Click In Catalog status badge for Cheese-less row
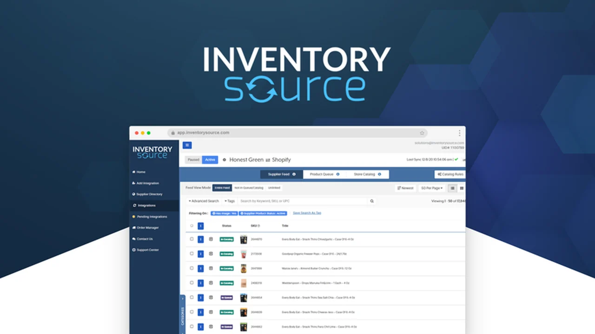Screen dimensions: 595x334 coord(226,312)
